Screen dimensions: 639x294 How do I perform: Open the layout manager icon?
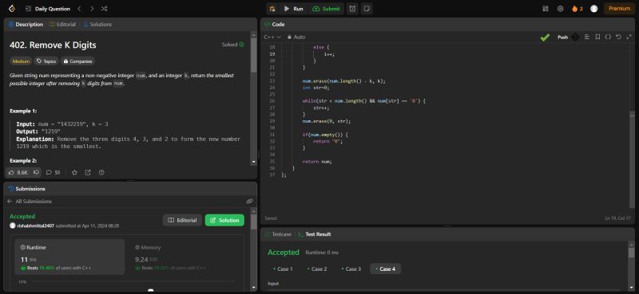546,9
